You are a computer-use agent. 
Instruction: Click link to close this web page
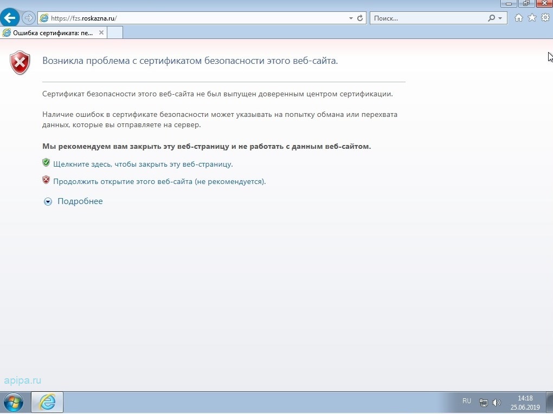143,165
